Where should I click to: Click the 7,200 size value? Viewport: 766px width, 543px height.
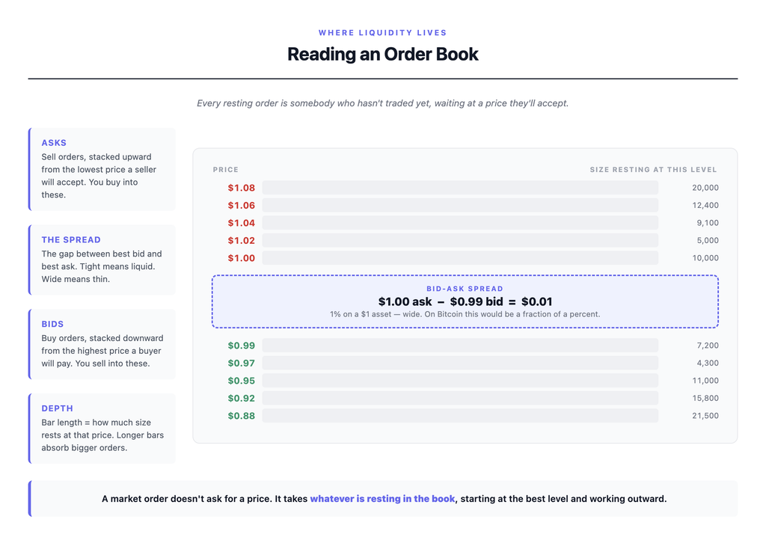(708, 346)
